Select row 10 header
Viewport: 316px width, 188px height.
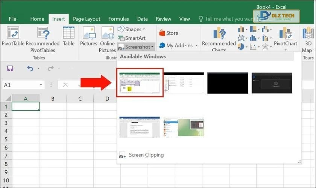(x=6, y=180)
